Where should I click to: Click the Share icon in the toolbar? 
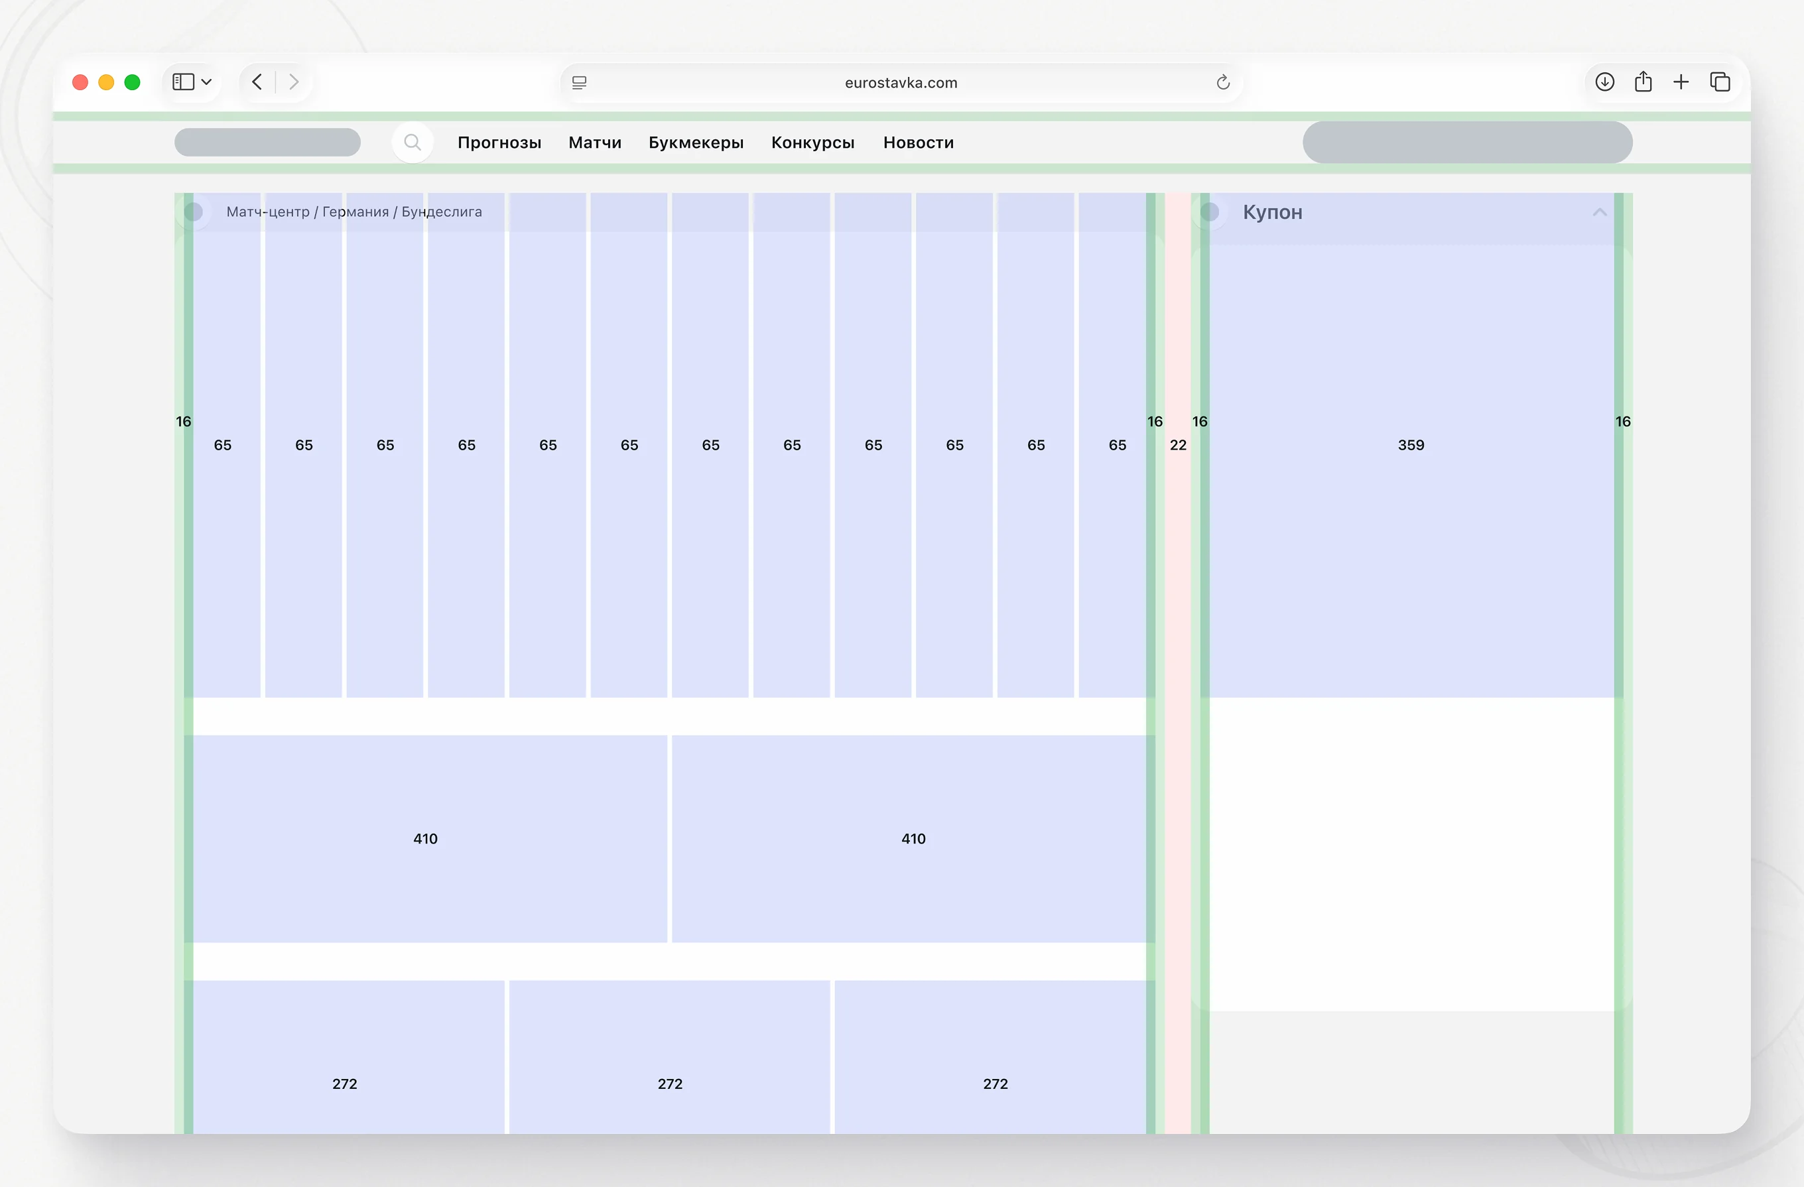pyautogui.click(x=1643, y=82)
